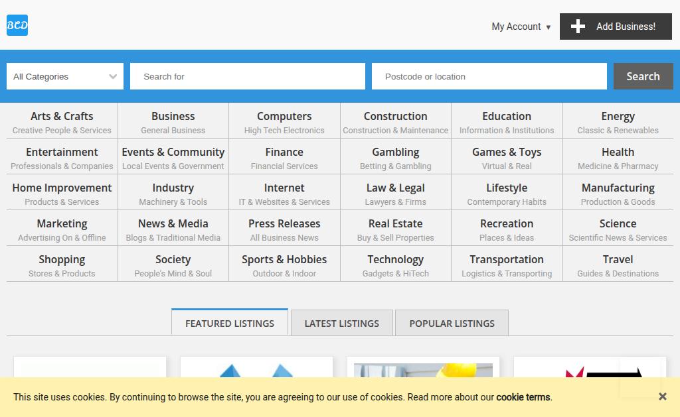Open Home Improvement category
The width and height of the screenshot is (680, 417).
(x=62, y=188)
